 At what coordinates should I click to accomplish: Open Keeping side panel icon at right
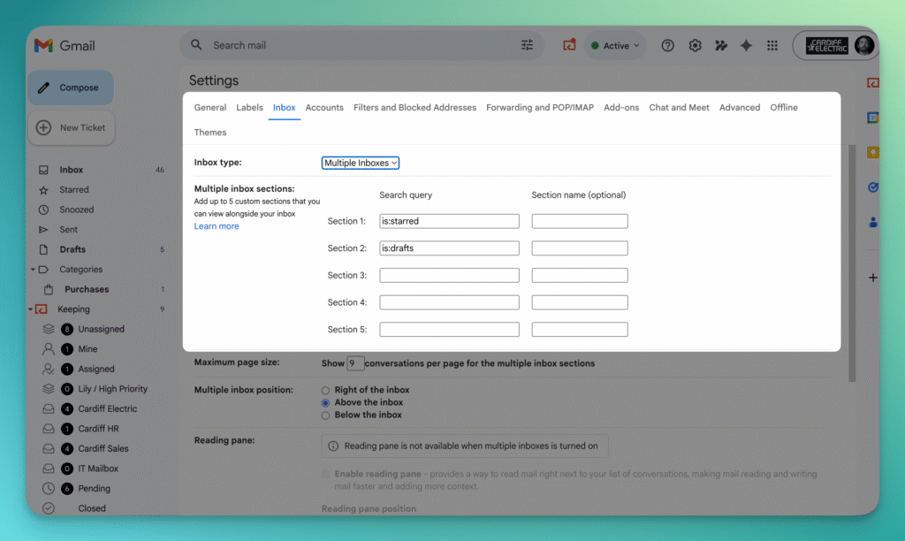[872, 83]
